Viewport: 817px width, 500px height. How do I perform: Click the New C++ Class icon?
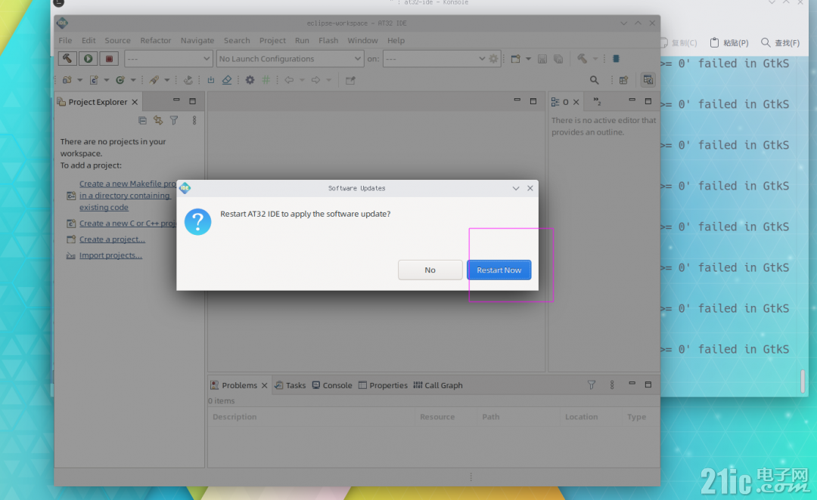120,80
